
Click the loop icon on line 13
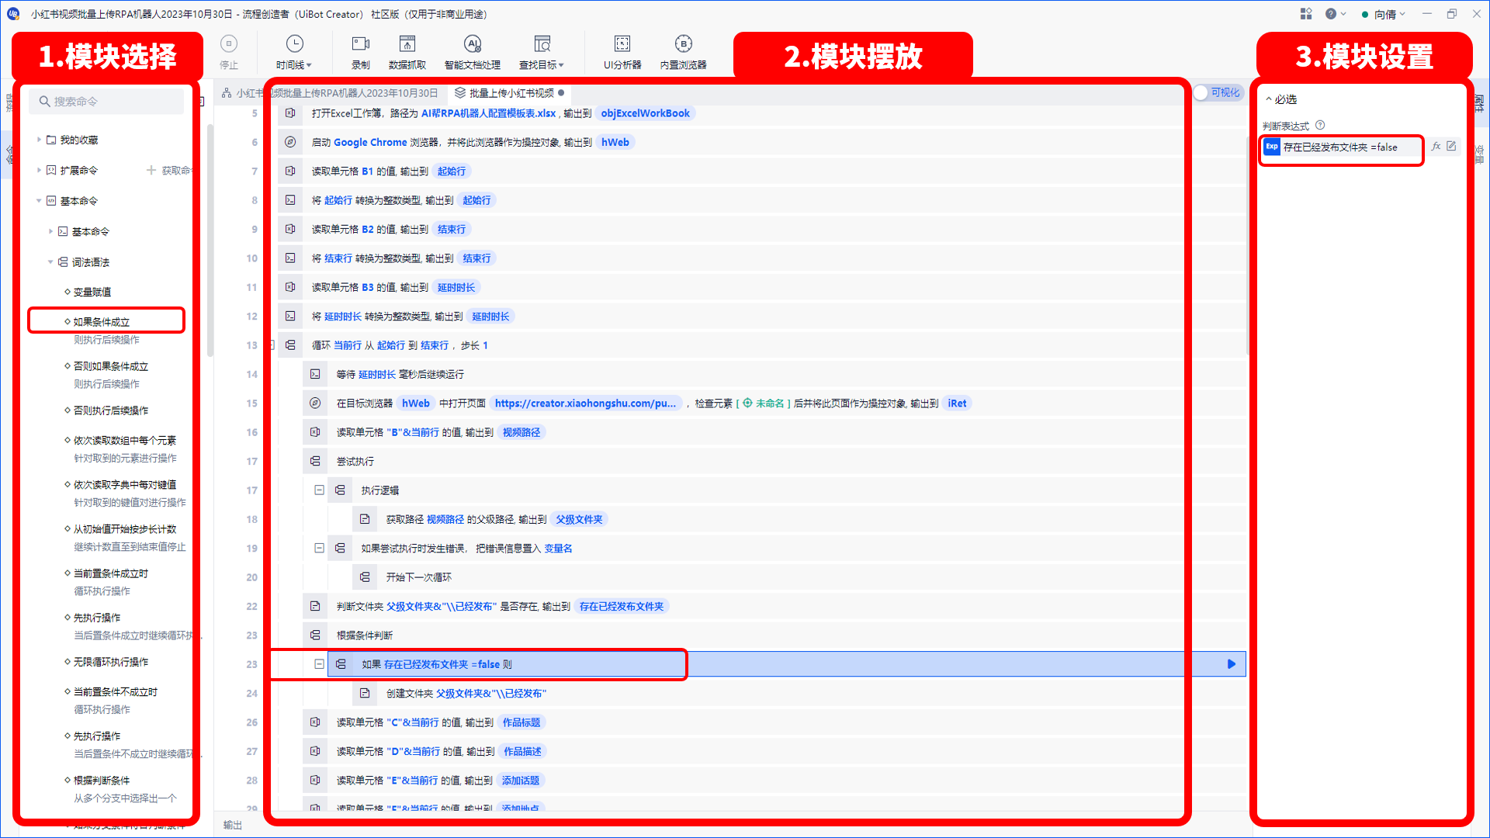click(290, 345)
